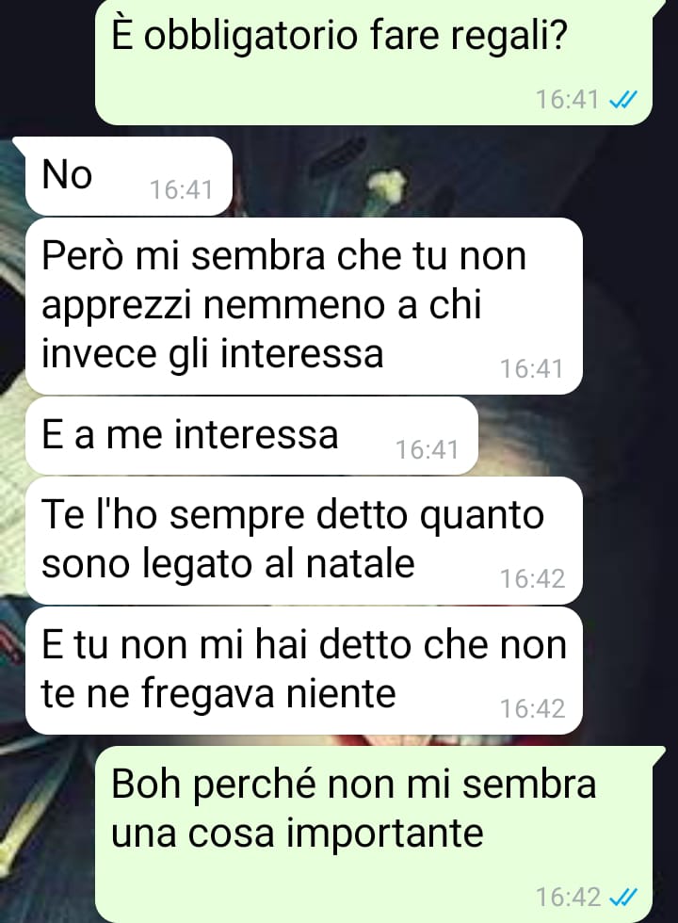The height and width of the screenshot is (923, 678).
Task: Click the word 'natale' in the message
Action: (360, 563)
